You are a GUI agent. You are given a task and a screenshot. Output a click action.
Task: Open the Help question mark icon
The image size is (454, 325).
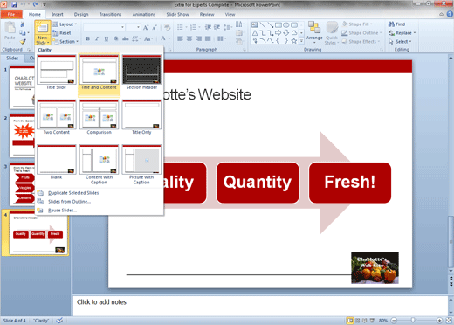click(x=450, y=14)
